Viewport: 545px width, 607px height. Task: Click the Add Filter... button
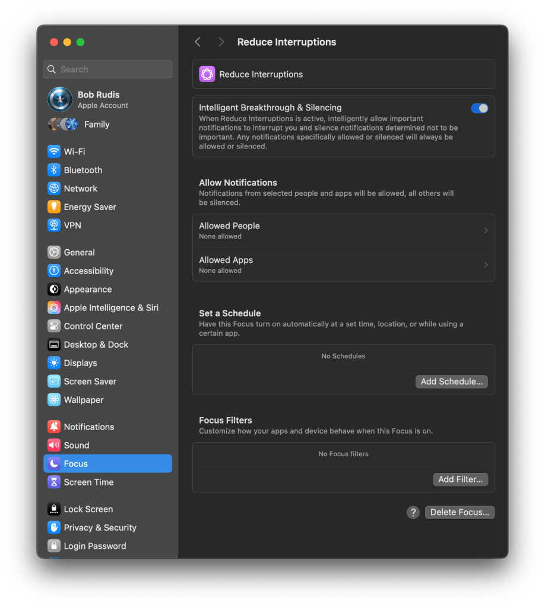[x=460, y=479]
